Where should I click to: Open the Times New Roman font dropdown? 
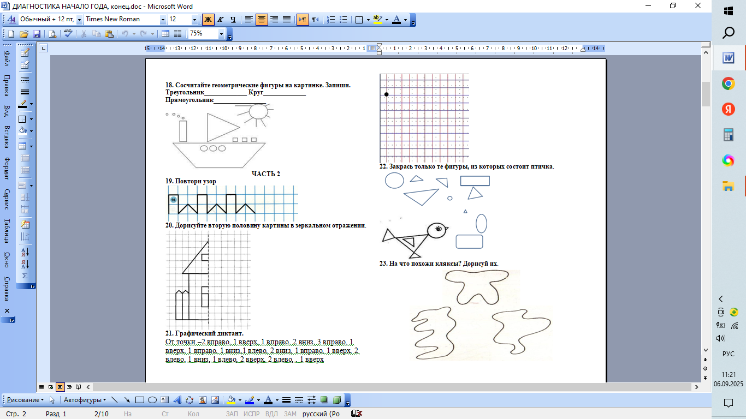pos(163,20)
